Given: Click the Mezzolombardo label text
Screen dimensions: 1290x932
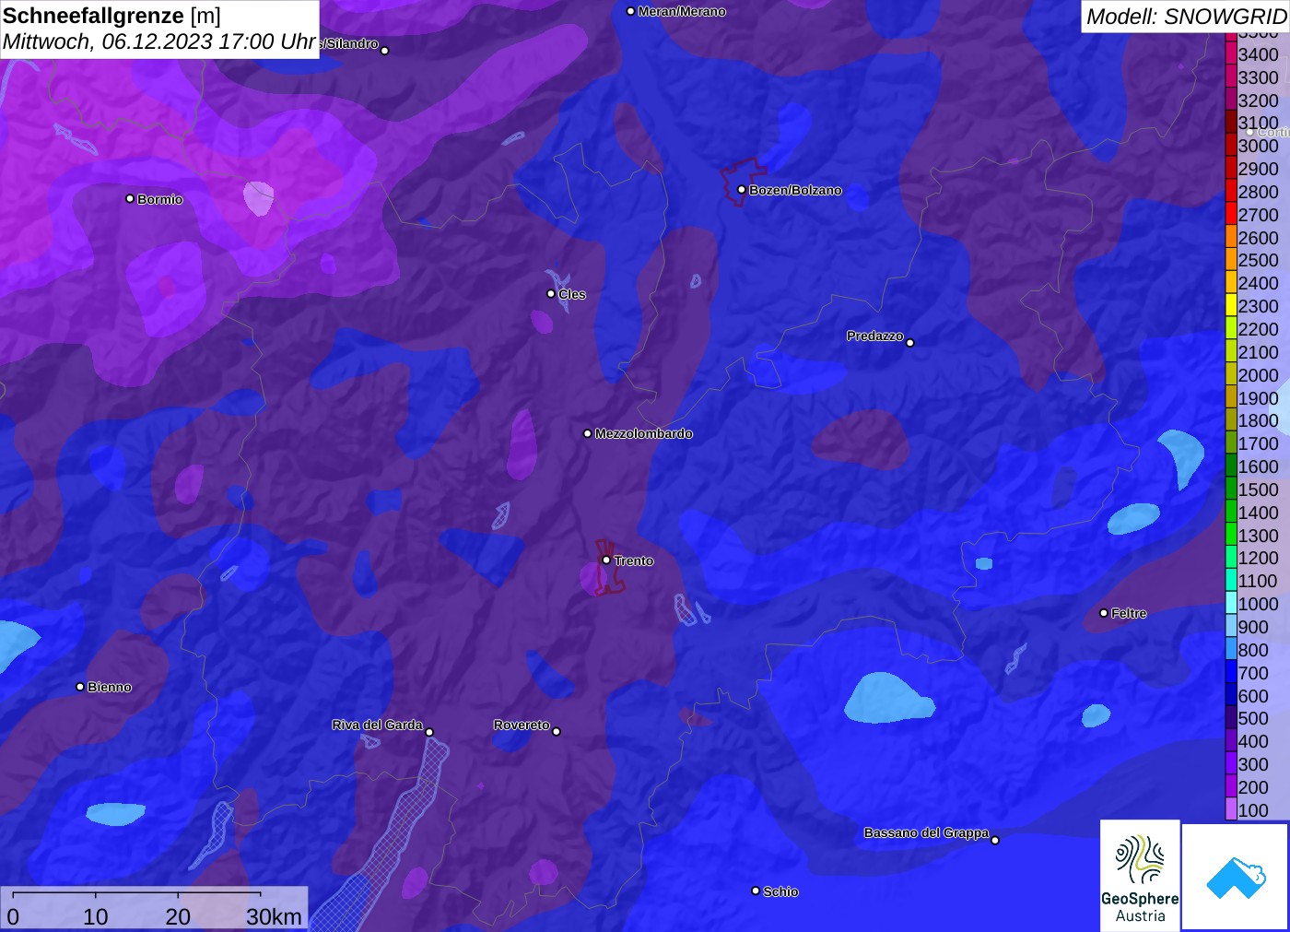Looking at the screenshot, I should (643, 433).
